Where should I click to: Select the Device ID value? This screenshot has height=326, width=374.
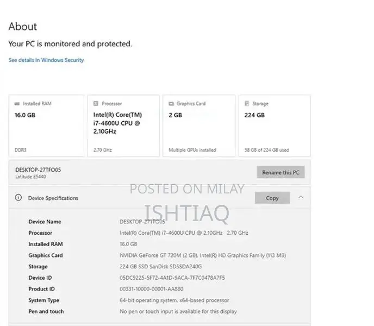[172, 278]
